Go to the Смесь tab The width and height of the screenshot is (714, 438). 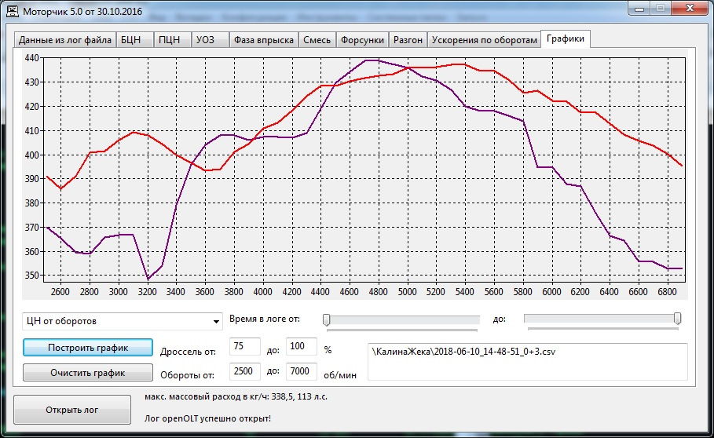coord(317,40)
